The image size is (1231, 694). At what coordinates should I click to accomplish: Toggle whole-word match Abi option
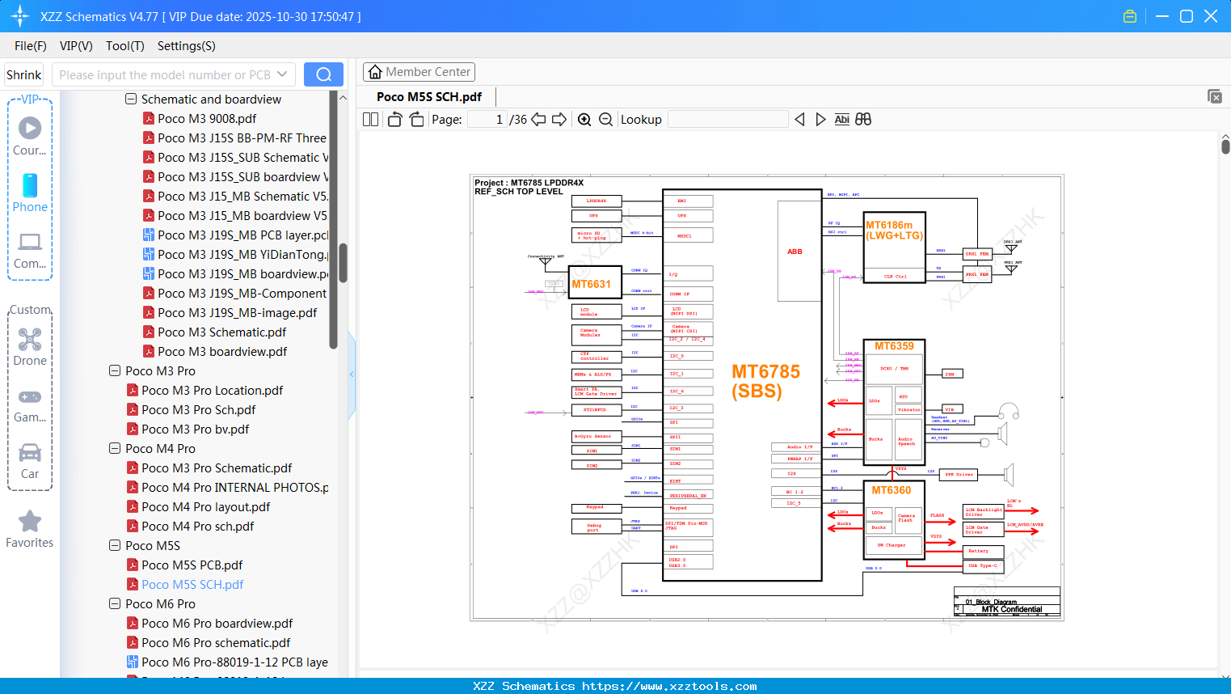point(841,120)
